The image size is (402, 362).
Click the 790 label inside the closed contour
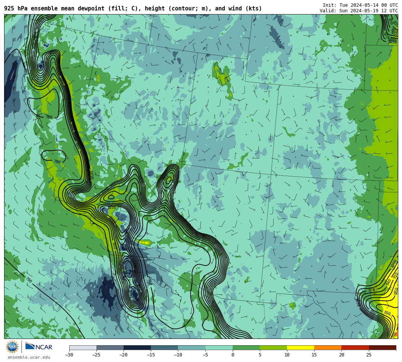tap(57, 162)
